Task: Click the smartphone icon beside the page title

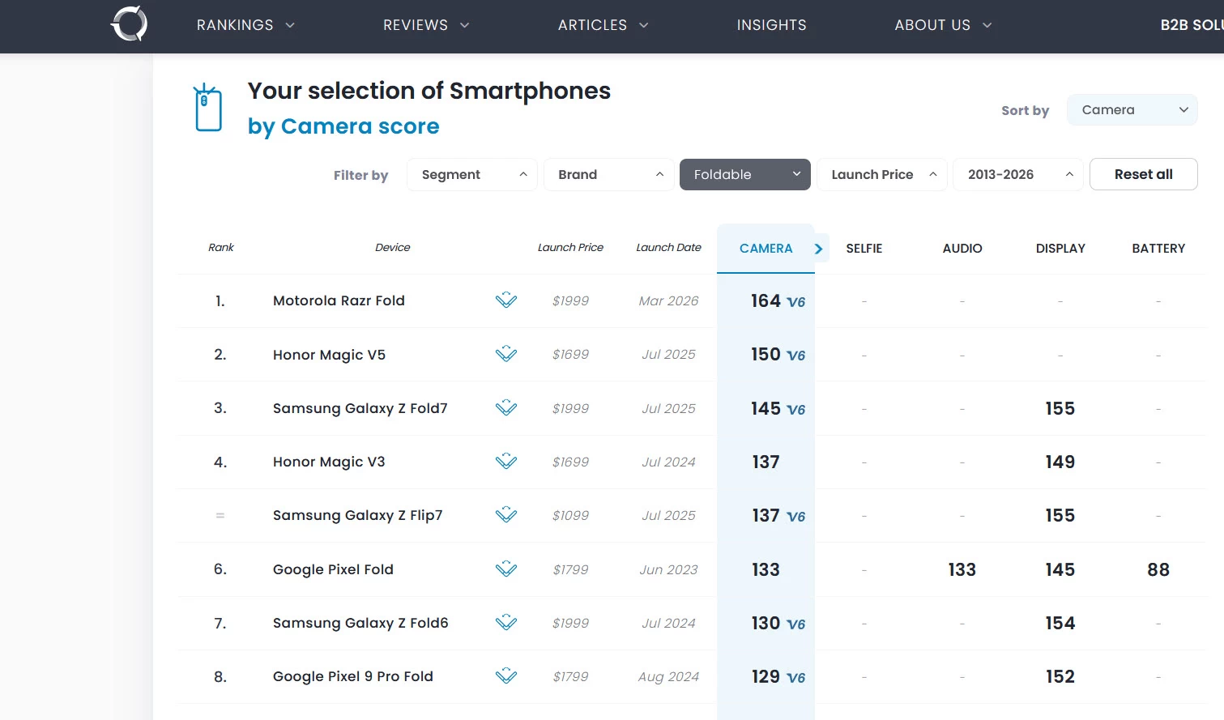Action: 208,108
